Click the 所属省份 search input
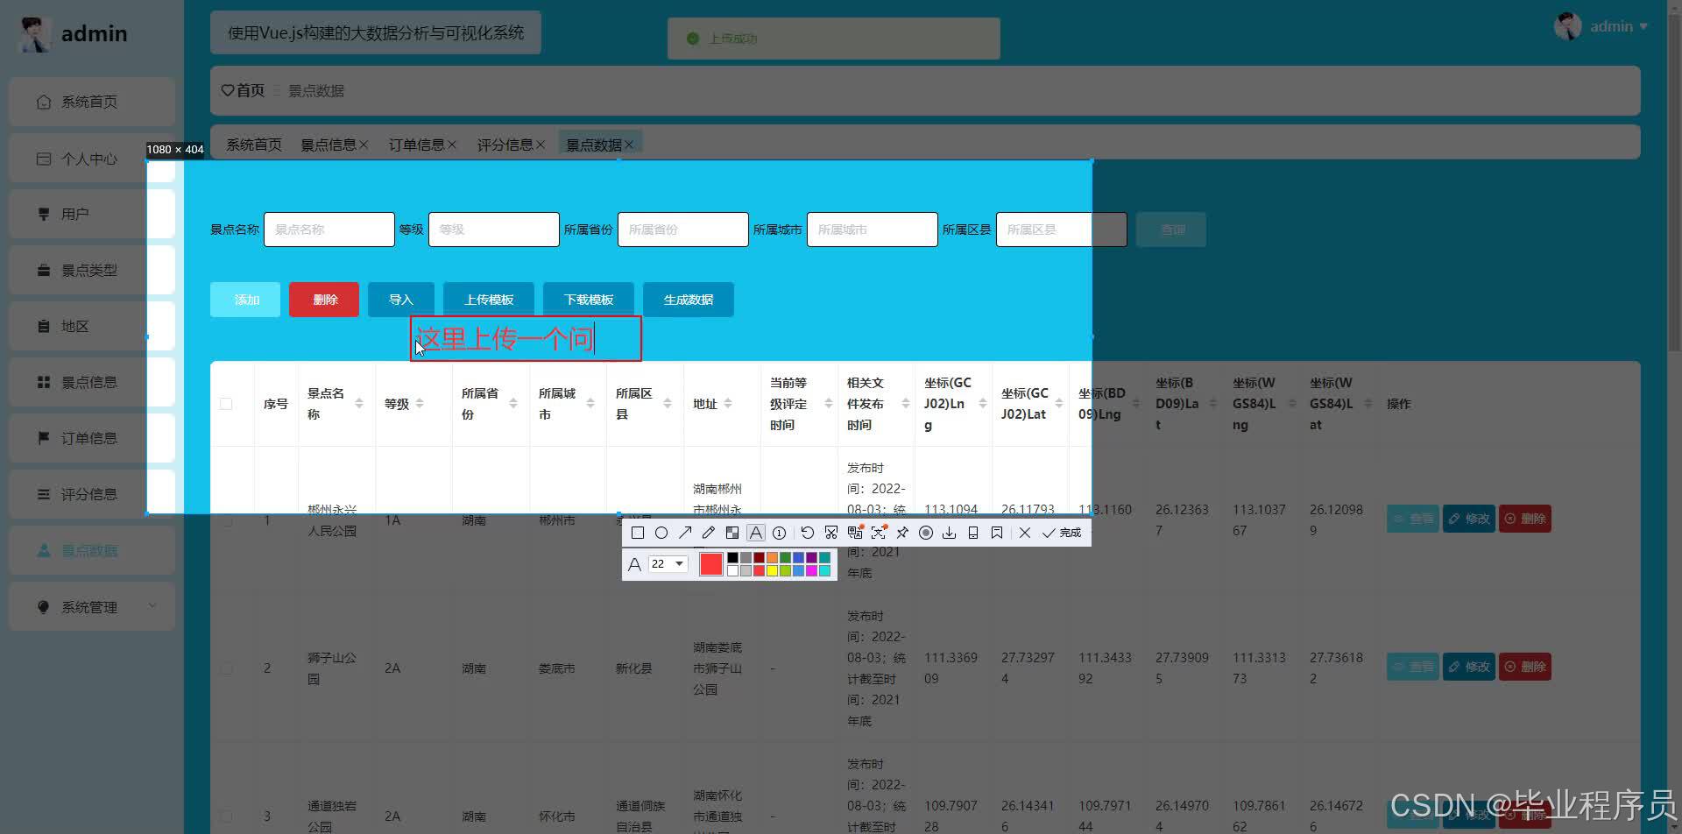This screenshot has height=834, width=1682. (683, 230)
